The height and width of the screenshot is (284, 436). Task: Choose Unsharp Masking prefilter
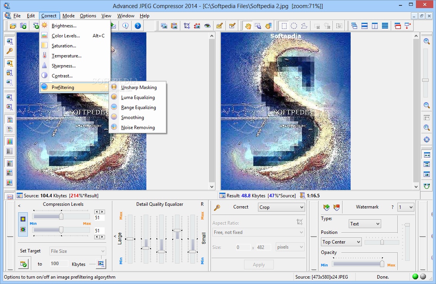coord(138,87)
